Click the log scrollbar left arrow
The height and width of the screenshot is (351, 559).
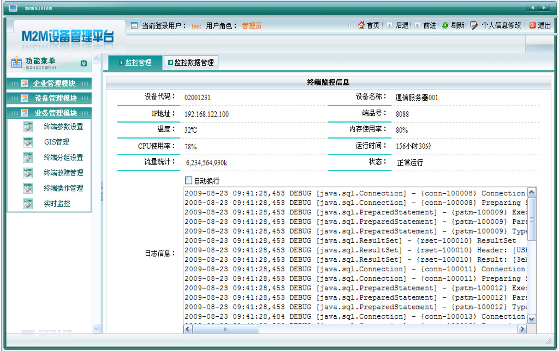[x=188, y=329]
